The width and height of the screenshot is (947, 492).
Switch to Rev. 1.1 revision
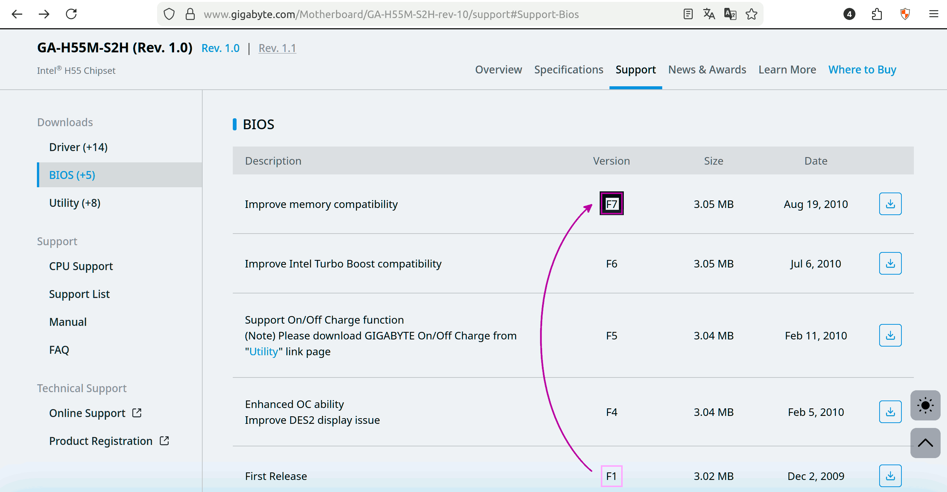[x=277, y=48]
